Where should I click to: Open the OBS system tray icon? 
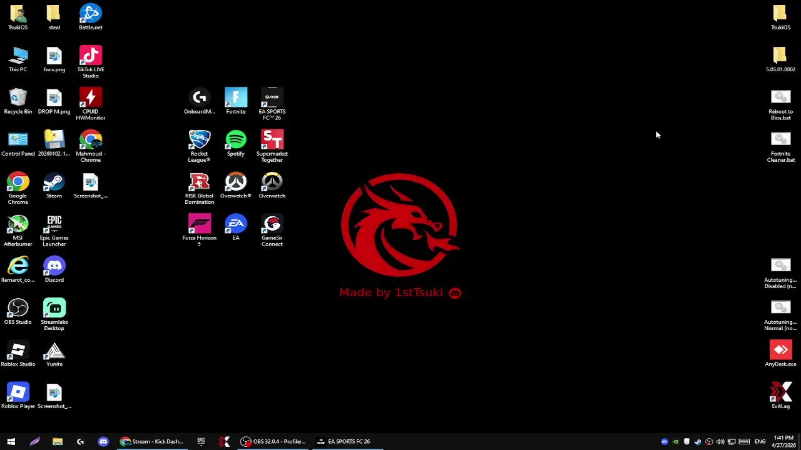point(709,442)
